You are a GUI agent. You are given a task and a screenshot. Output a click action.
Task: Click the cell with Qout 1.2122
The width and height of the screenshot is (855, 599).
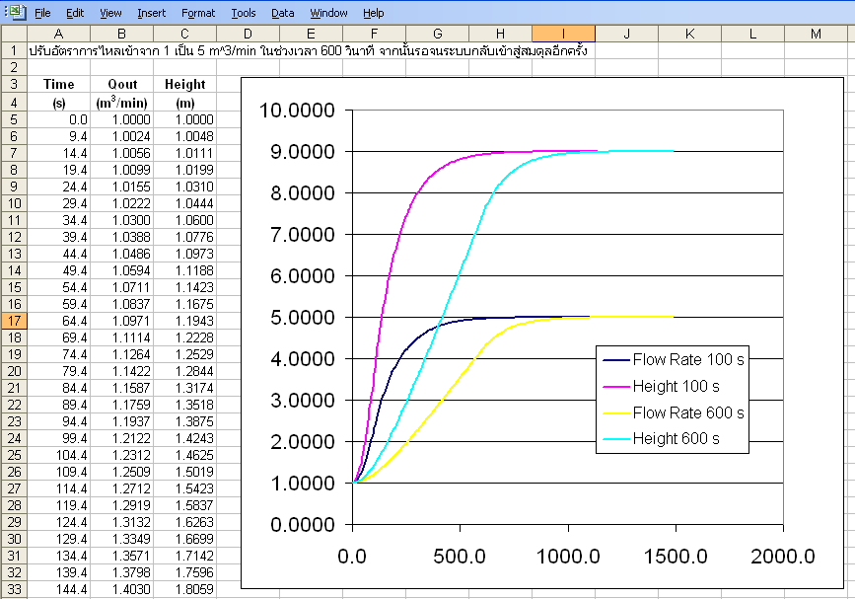[121, 438]
